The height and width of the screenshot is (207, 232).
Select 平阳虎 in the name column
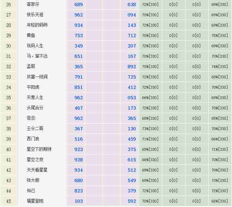[x=33, y=87]
